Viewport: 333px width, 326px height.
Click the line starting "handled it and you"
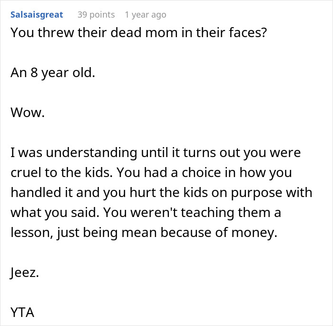pyautogui.click(x=161, y=193)
